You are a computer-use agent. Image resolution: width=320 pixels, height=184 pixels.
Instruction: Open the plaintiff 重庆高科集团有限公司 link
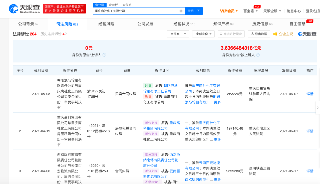click(162, 126)
